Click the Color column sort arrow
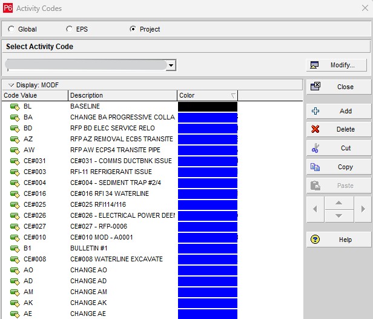373x319 pixels. 233,96
